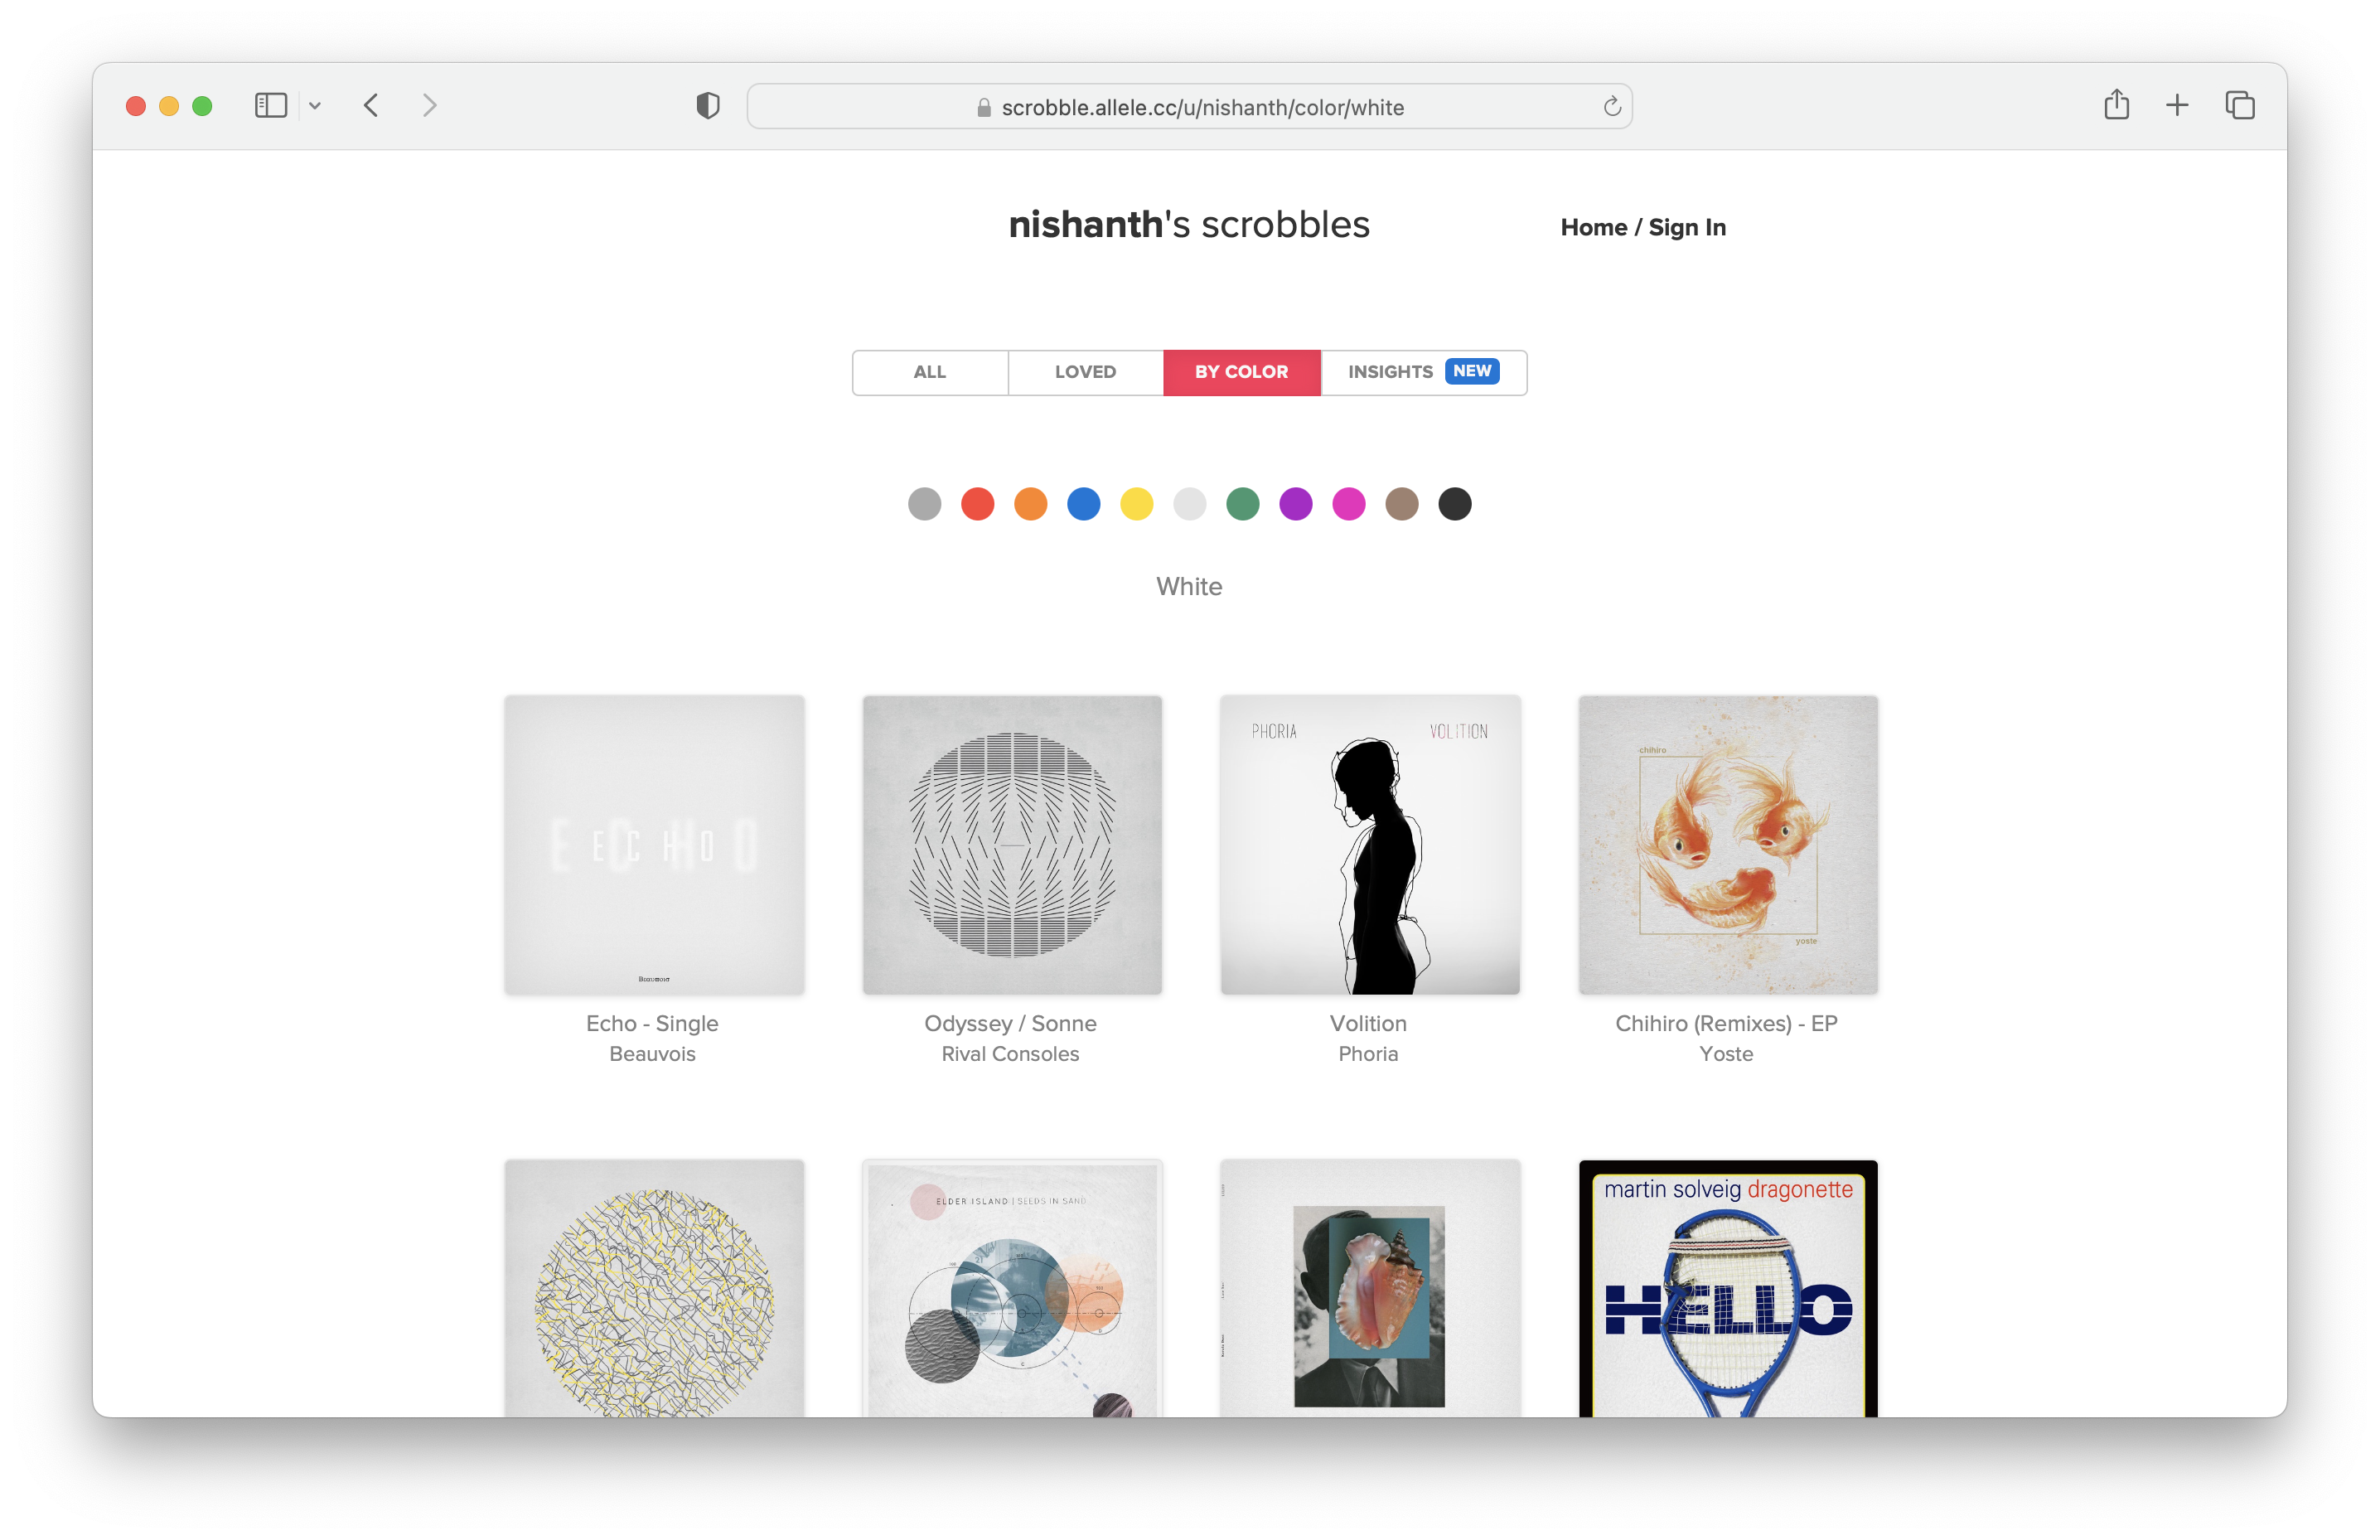Image resolution: width=2380 pixels, height=1540 pixels.
Task: Choose the purple color swatch
Action: pyautogui.click(x=1295, y=504)
